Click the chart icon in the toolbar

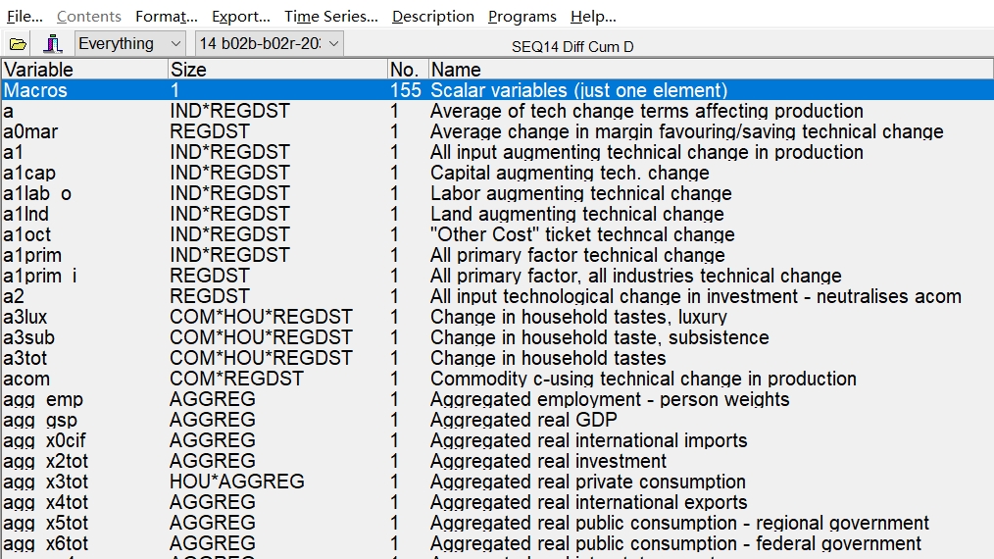53,43
